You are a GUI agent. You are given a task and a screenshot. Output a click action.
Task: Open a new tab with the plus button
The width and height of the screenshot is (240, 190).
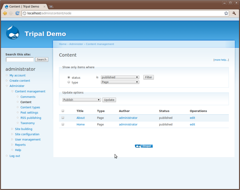(x=51, y=7)
